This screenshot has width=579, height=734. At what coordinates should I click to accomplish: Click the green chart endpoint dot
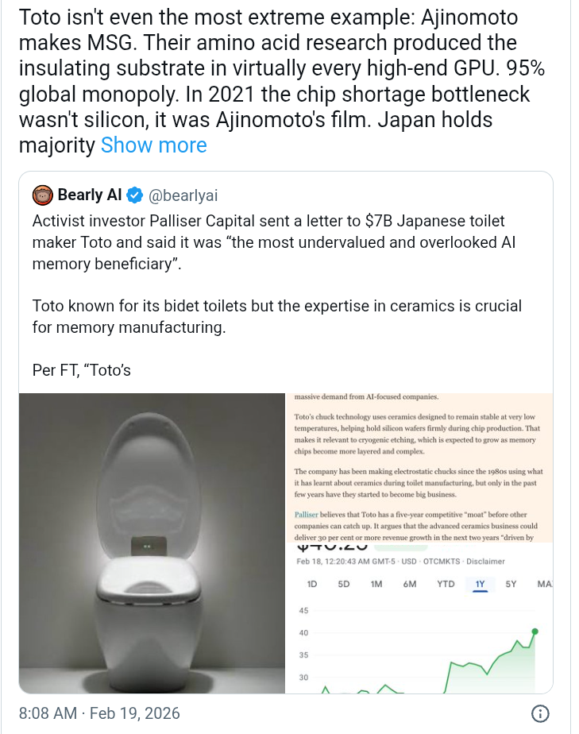pos(536,632)
